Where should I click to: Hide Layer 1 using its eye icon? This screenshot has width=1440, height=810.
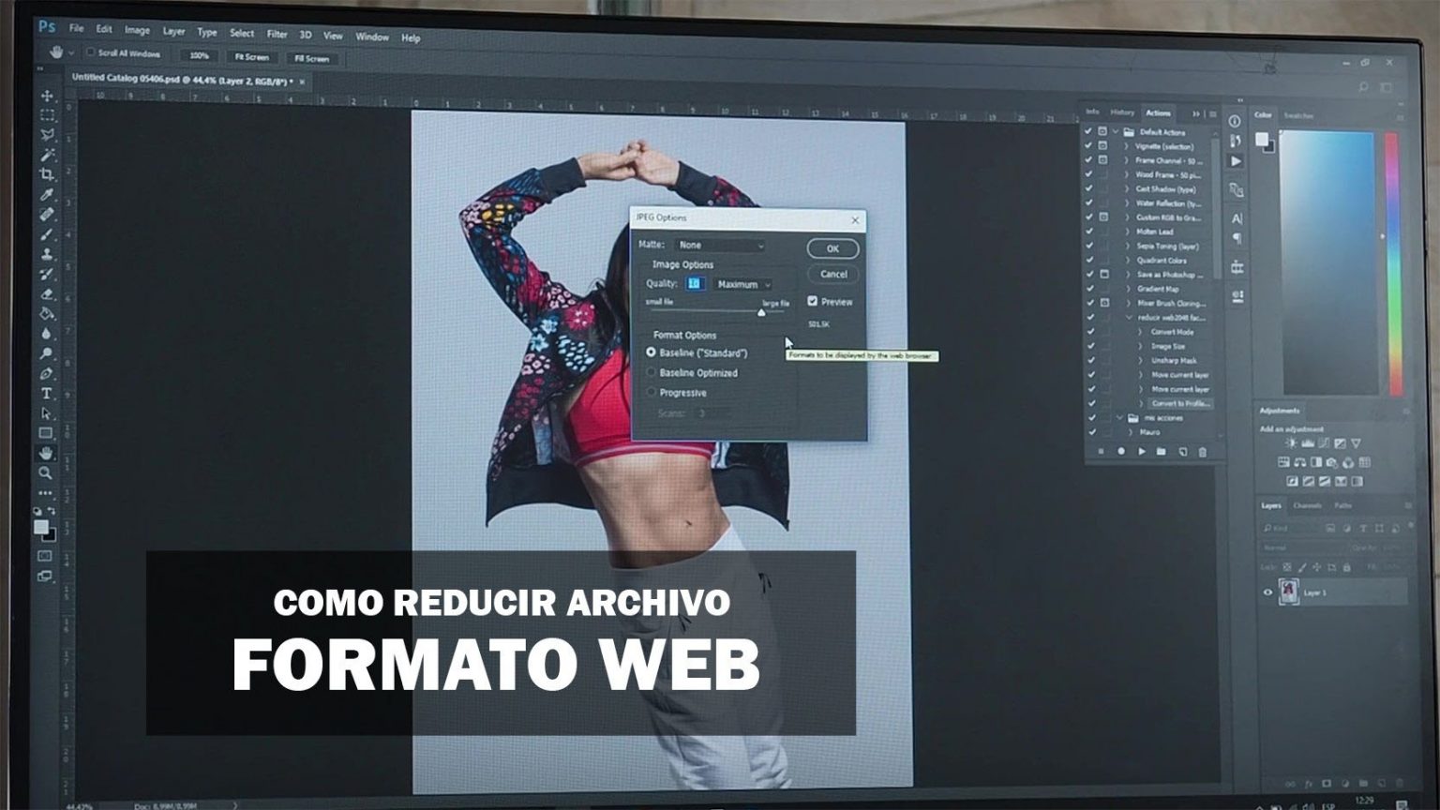[1267, 592]
